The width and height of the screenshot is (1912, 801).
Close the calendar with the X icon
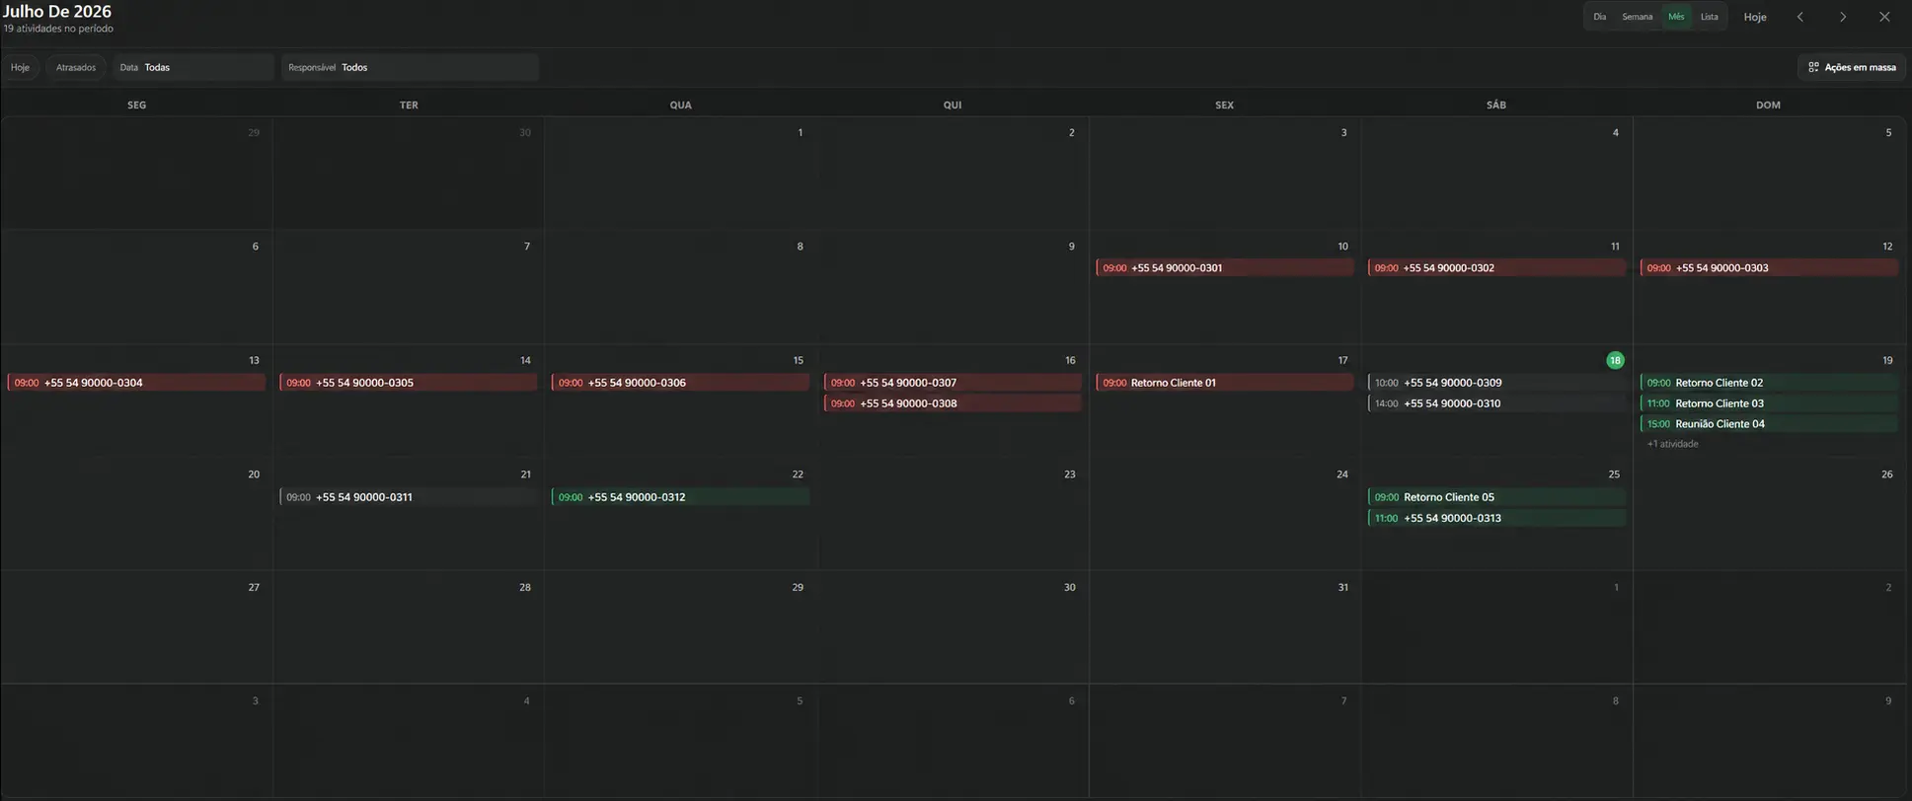pyautogui.click(x=1884, y=17)
